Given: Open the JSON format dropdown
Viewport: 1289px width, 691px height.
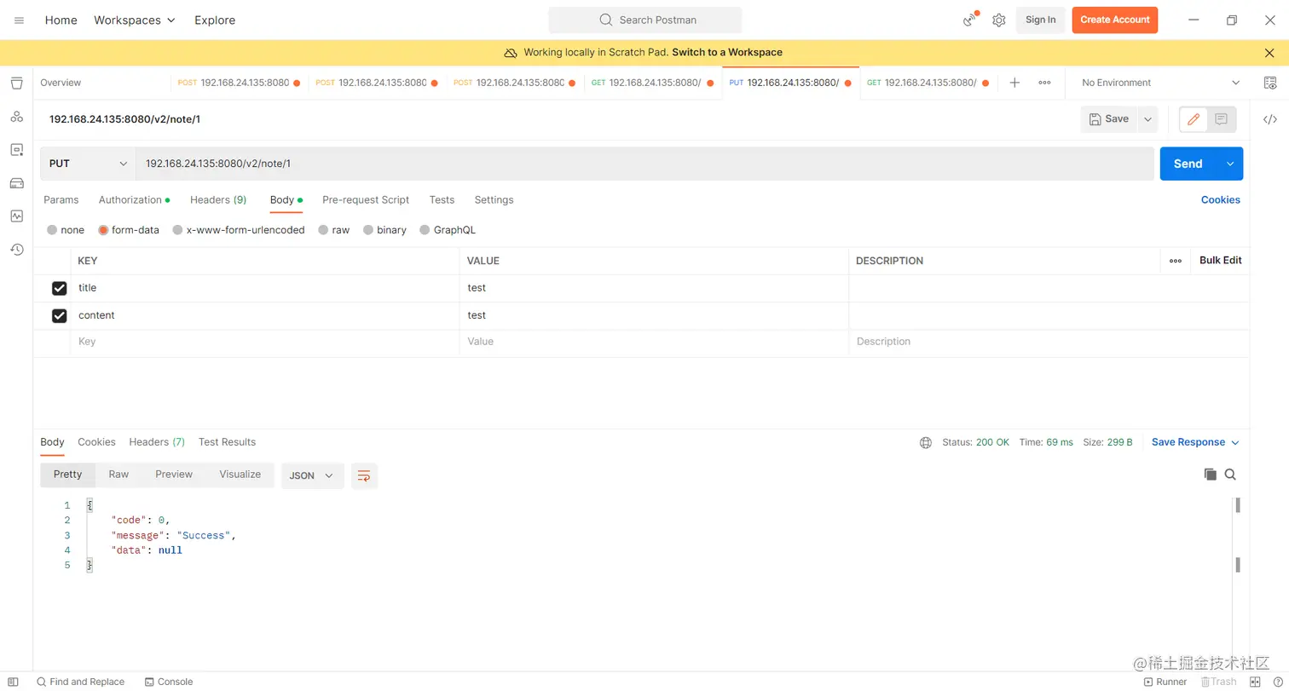Looking at the screenshot, I should pos(312,475).
